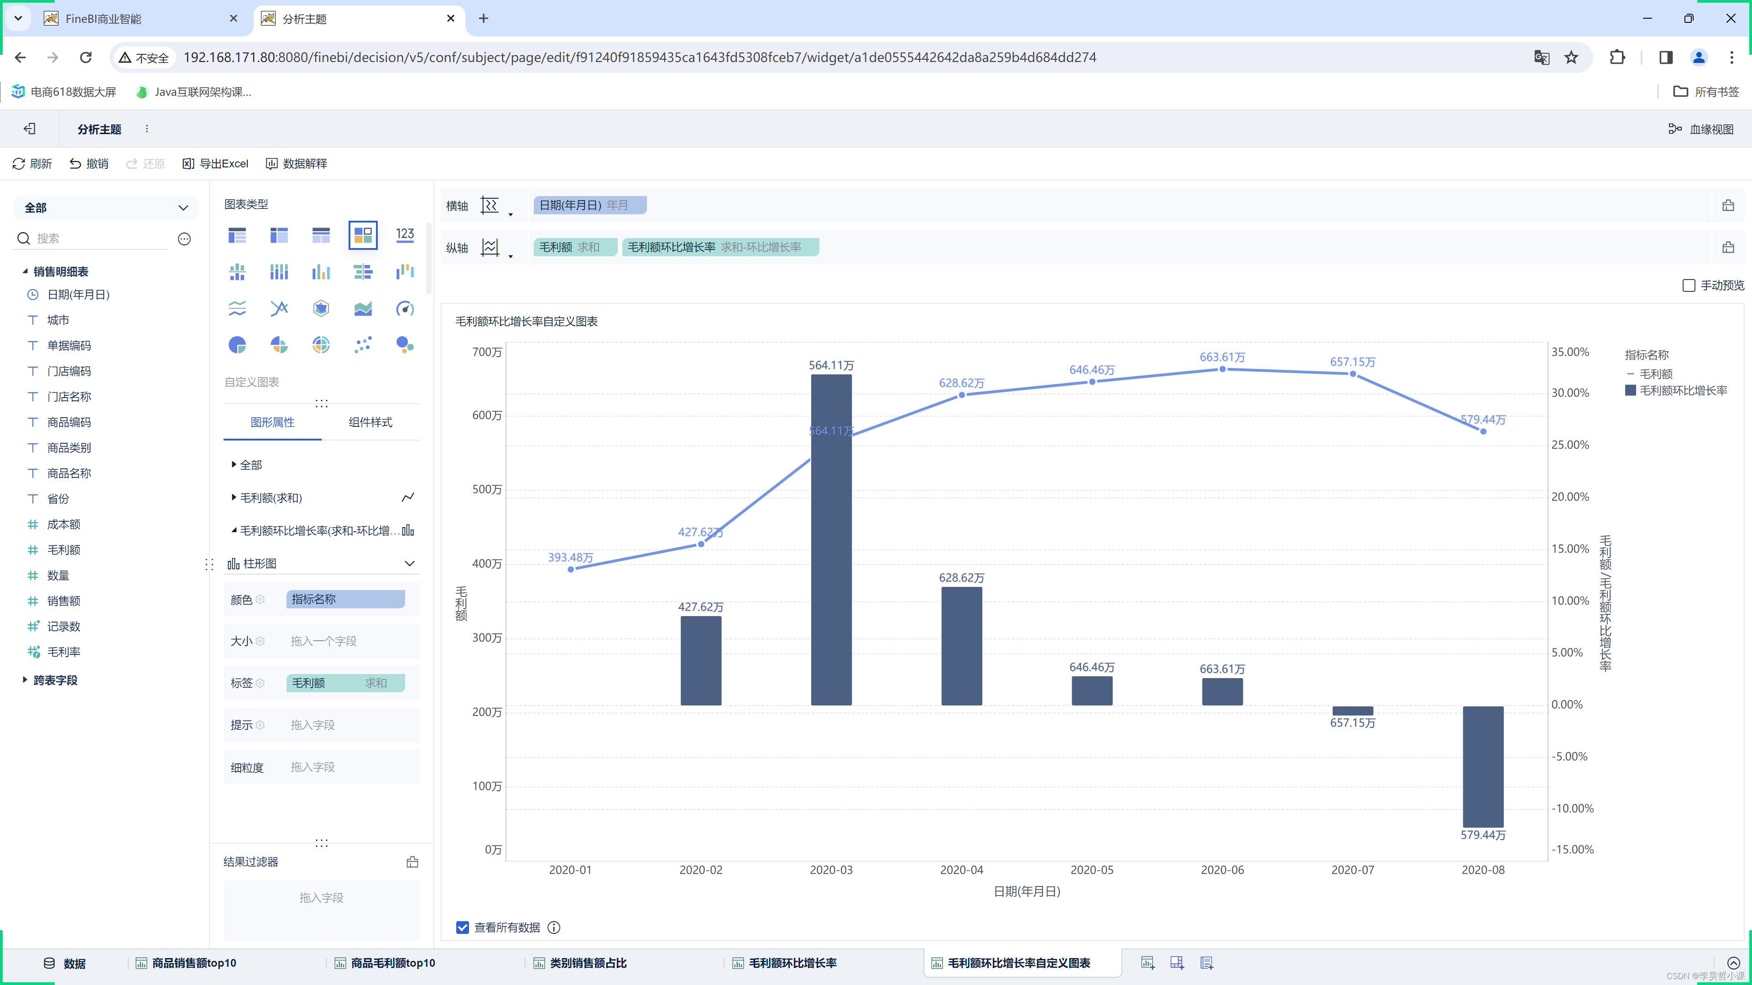Expand the 全部 graphic attribute section
The image size is (1752, 985).
[233, 465]
